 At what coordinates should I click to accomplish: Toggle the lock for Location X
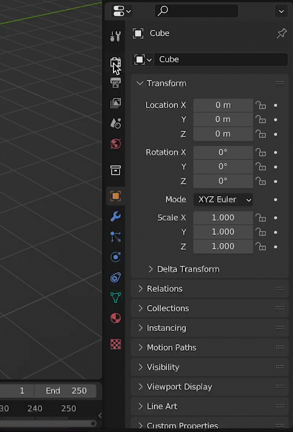pos(260,105)
